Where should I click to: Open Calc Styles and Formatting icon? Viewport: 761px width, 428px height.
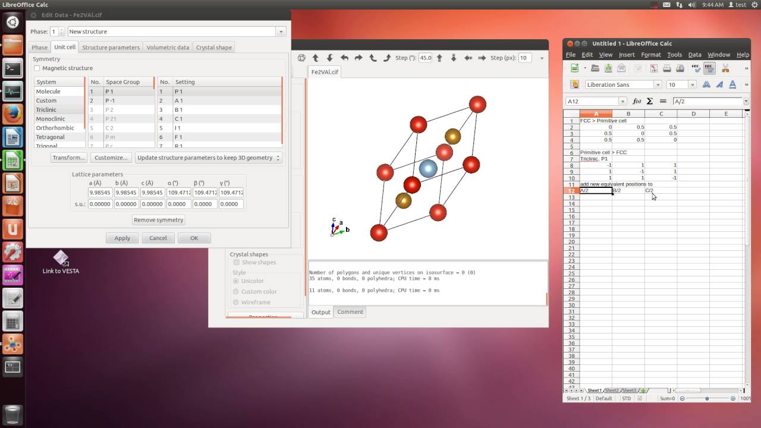click(575, 84)
